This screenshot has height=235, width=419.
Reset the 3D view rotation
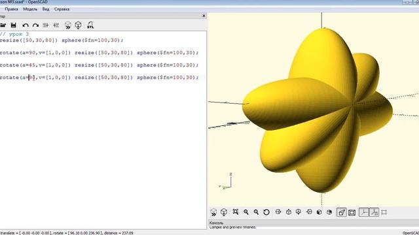(266, 212)
